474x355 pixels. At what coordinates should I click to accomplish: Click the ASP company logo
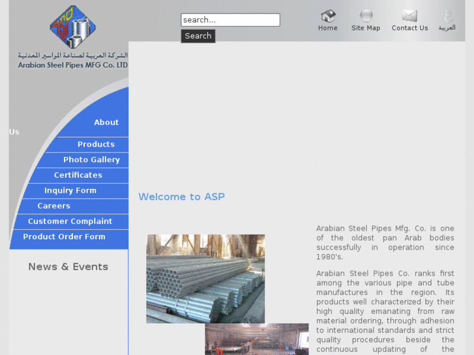click(x=73, y=27)
